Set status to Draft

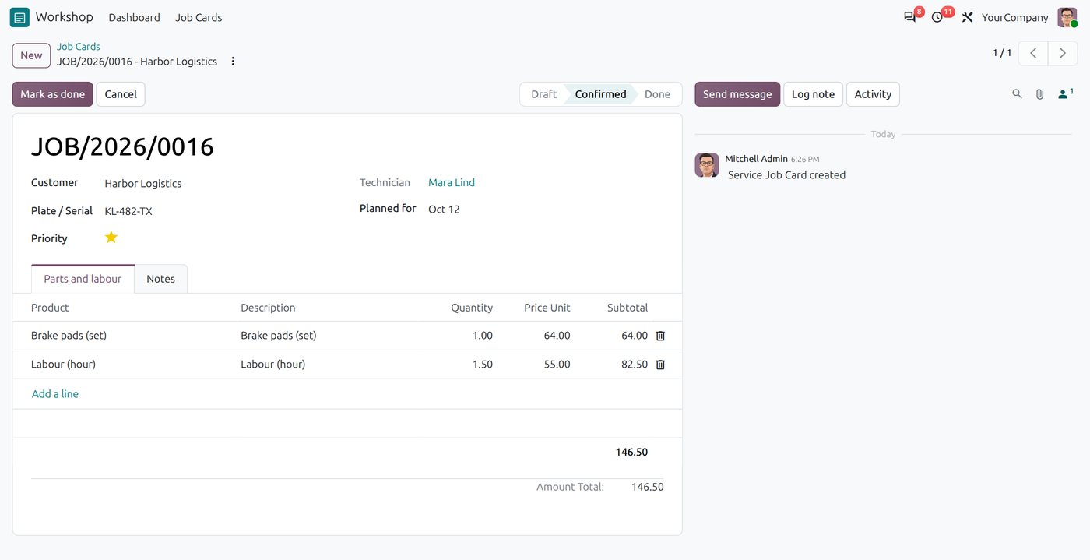coord(543,94)
